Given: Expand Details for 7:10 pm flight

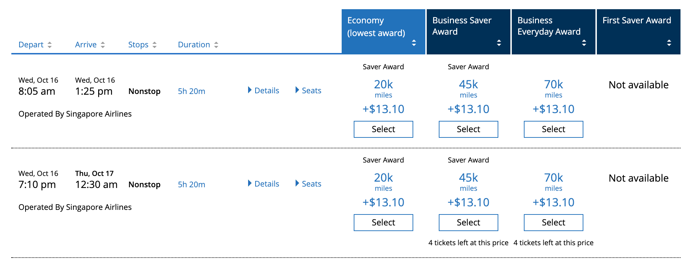Looking at the screenshot, I should tap(264, 184).
